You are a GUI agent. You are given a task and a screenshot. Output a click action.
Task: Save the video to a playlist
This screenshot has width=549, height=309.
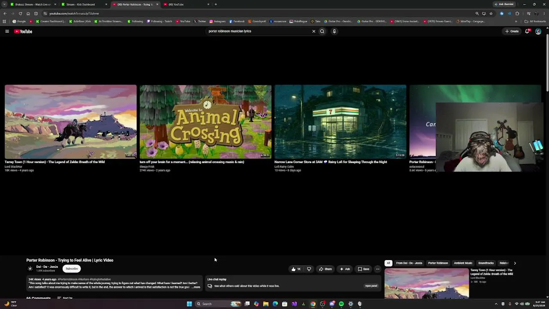coord(364,269)
